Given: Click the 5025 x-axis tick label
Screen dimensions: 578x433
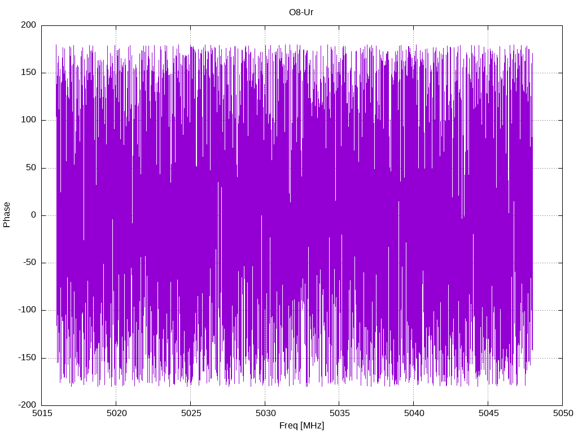Looking at the screenshot, I should point(191,413).
